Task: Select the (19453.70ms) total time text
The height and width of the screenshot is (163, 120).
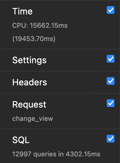Action: [34, 39]
